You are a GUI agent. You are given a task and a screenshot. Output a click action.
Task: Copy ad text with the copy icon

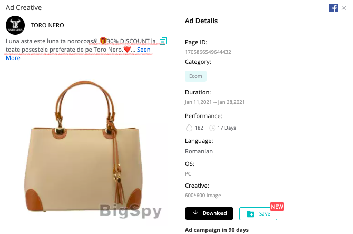(x=163, y=41)
